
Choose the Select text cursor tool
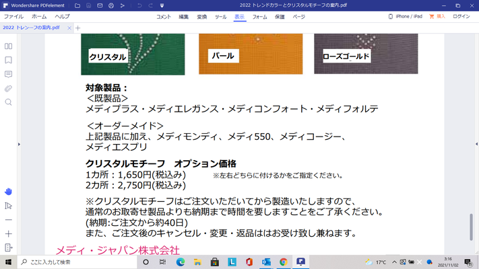point(8,206)
